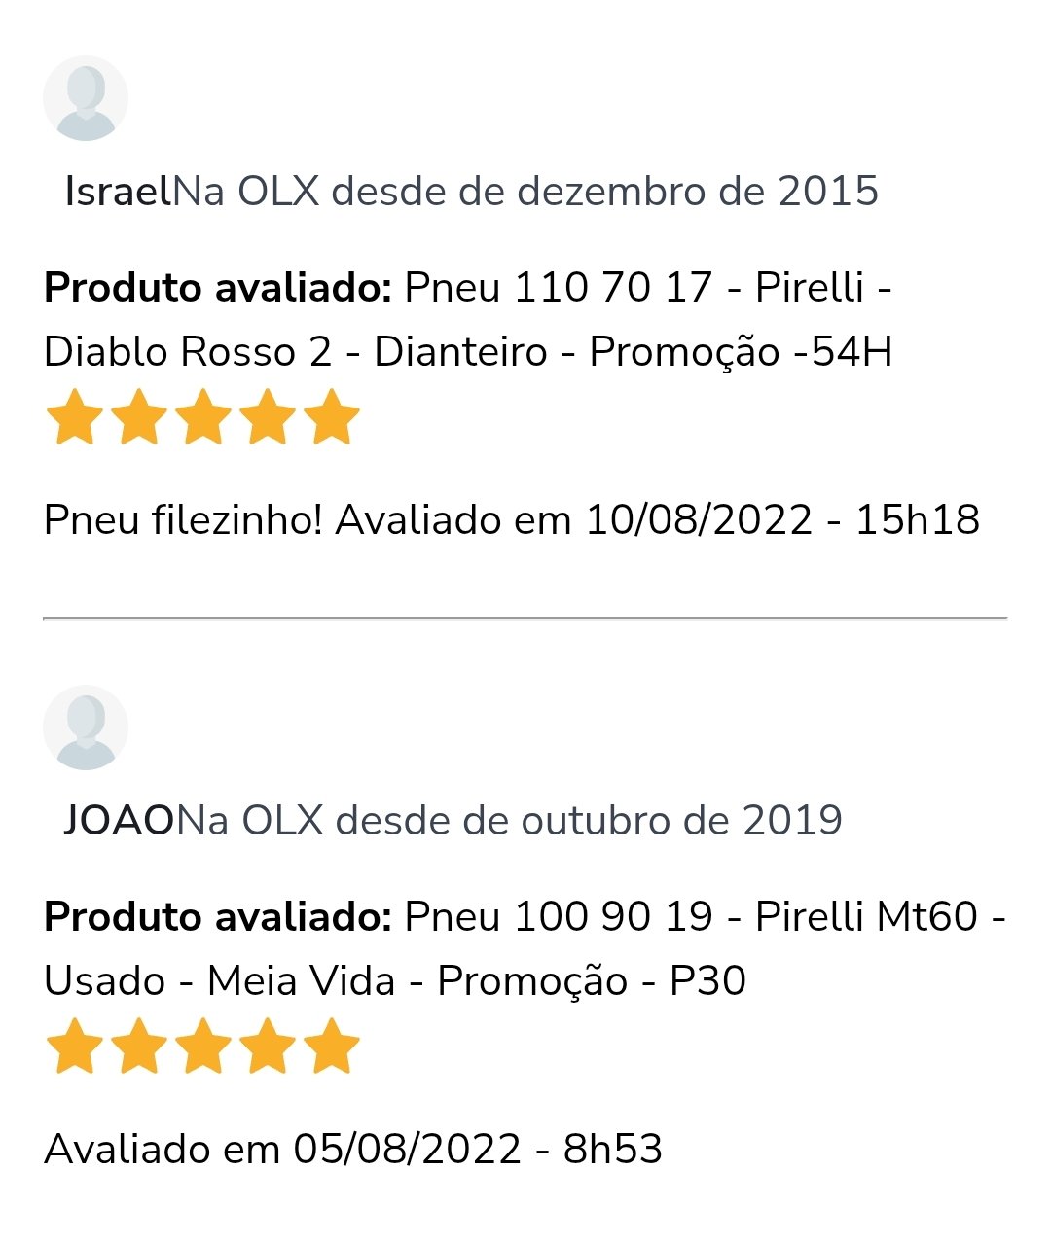Open JOAO's profile avatar
The height and width of the screenshot is (1242, 1051).
tap(86, 727)
